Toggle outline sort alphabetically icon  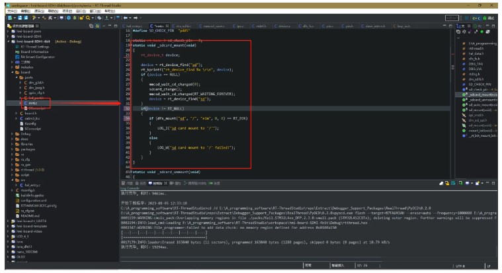coord(464,32)
